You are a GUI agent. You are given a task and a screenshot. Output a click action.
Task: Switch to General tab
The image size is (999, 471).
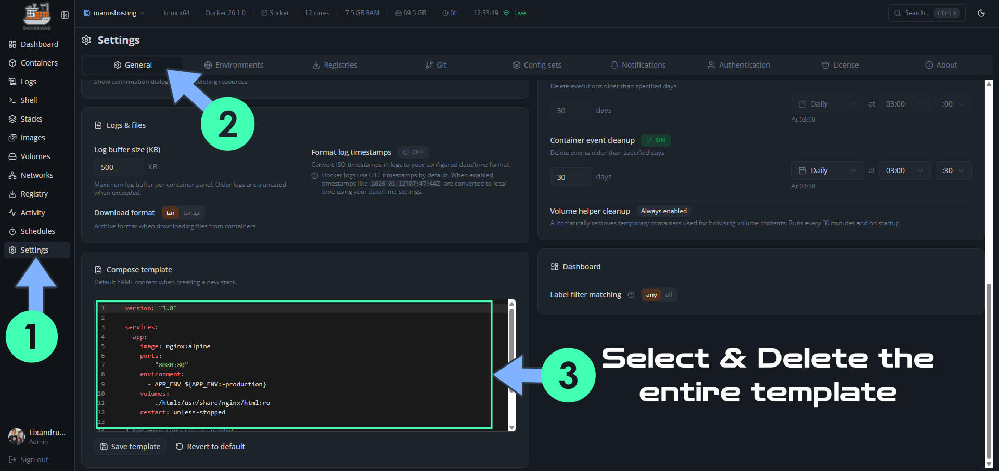133,65
